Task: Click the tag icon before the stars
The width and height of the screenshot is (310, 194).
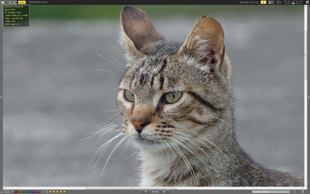Action: (47, 192)
